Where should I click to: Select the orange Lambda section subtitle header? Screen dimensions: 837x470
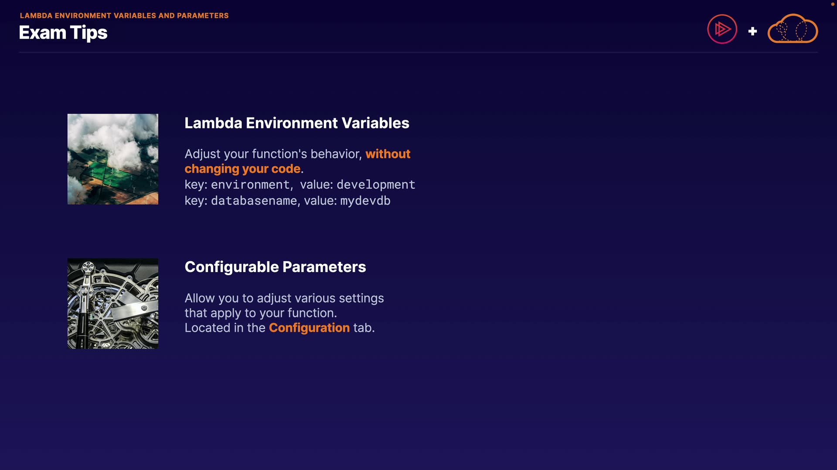pos(124,16)
